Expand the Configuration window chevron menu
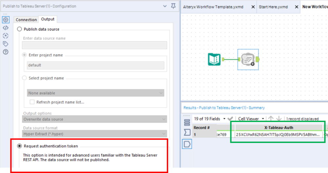The image size is (328, 173). pos(165,6)
